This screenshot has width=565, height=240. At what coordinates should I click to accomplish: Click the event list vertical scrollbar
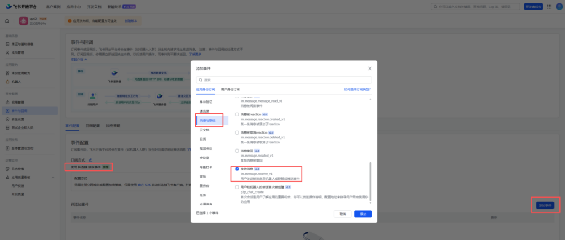[370, 181]
